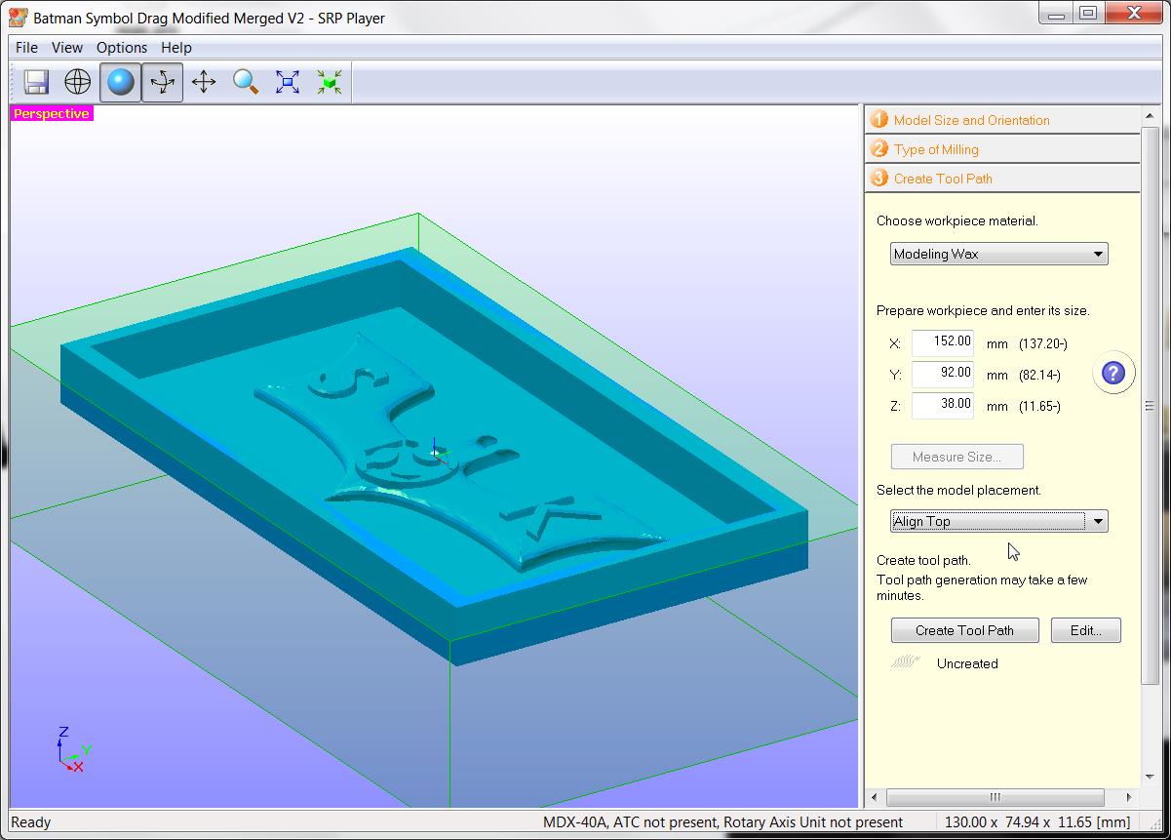Click the disabled Measure Size button
The width and height of the screenshot is (1171, 840).
[x=956, y=457]
